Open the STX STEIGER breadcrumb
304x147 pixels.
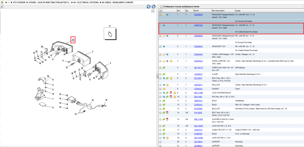pyautogui.click(x=19, y=2)
